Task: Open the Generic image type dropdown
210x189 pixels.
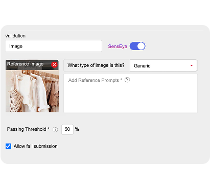Action: pyautogui.click(x=164, y=65)
